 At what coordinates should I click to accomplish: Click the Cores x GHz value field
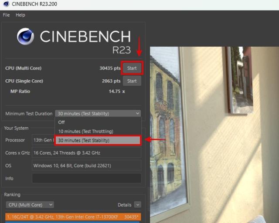(87, 153)
